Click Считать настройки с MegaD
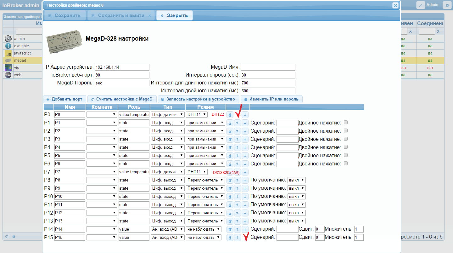The image size is (453, 253). 122,99
